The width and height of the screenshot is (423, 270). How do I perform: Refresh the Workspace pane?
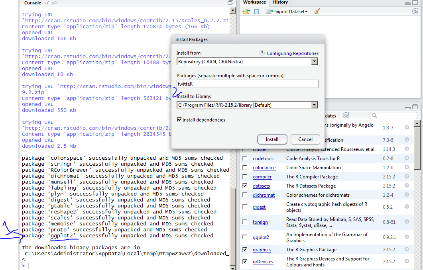(415, 11)
